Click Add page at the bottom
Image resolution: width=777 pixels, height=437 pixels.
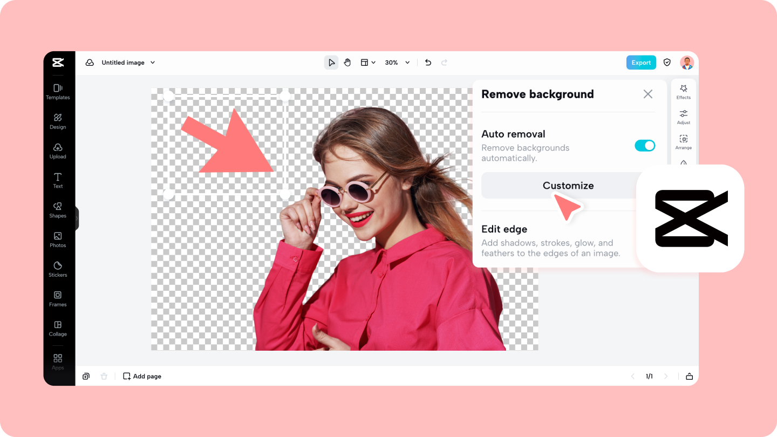pyautogui.click(x=141, y=376)
